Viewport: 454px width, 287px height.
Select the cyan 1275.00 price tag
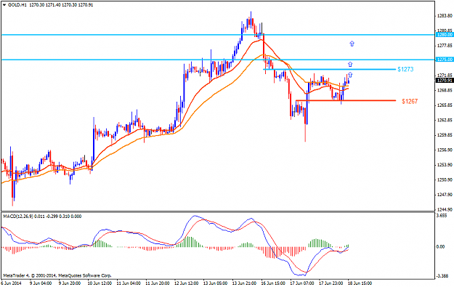(445, 60)
